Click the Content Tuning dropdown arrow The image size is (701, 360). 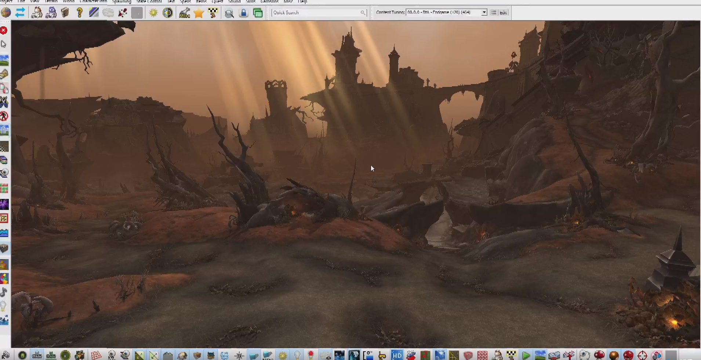[484, 12]
